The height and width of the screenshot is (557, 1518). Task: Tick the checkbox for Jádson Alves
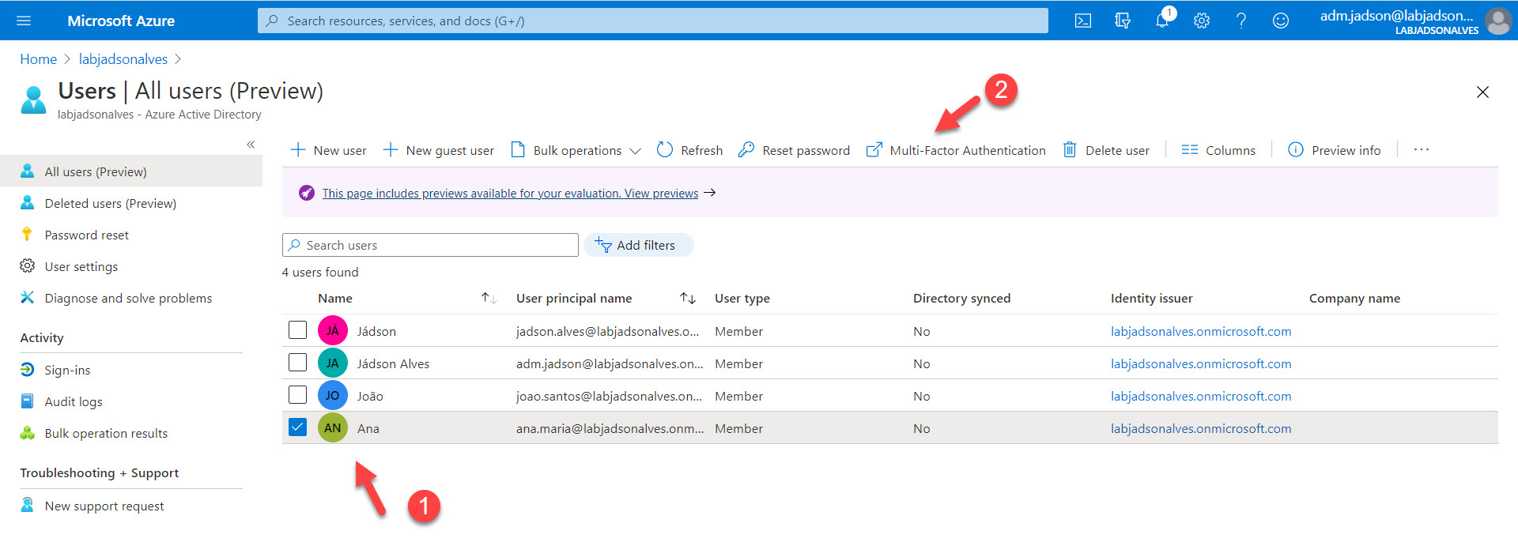coord(297,363)
